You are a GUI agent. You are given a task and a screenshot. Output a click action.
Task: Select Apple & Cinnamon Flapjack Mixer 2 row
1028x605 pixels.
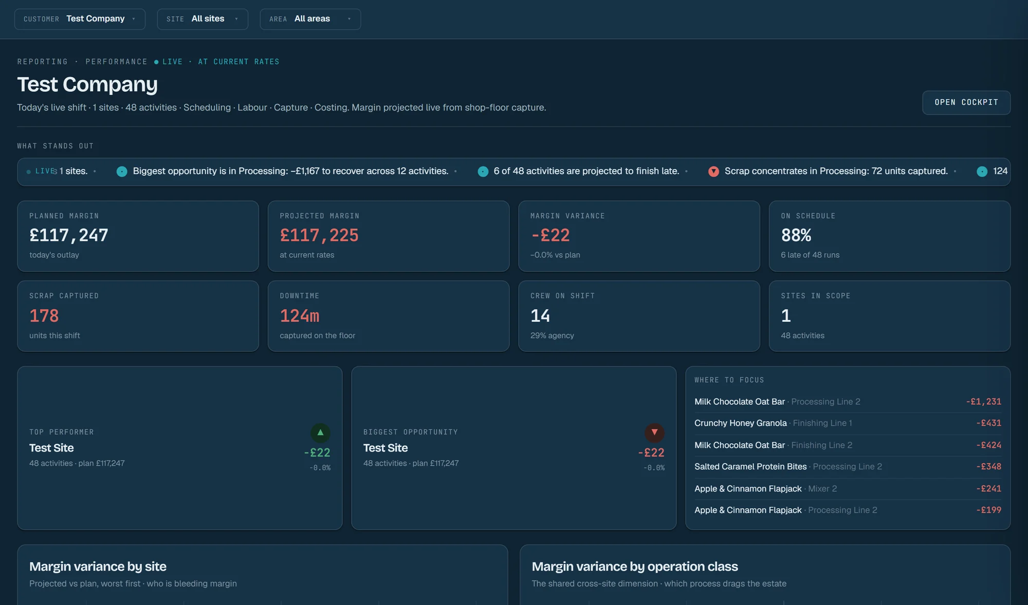click(848, 489)
